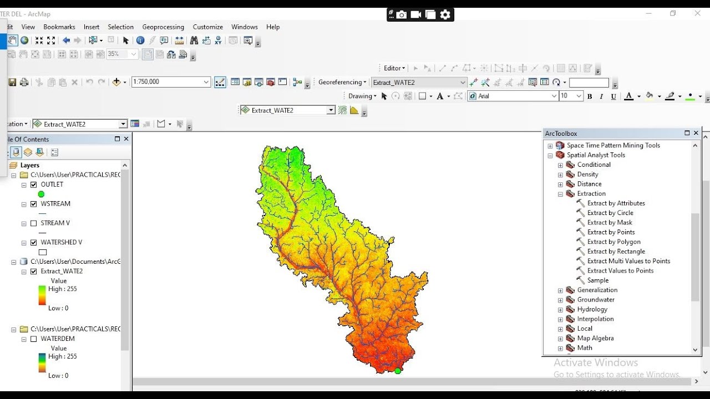
Task: Click the Add Control Points icon
Action: pyautogui.click(x=473, y=82)
